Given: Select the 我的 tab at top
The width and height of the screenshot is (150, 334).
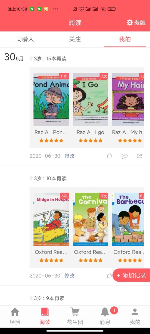Looking at the screenshot, I should pyautogui.click(x=125, y=39).
